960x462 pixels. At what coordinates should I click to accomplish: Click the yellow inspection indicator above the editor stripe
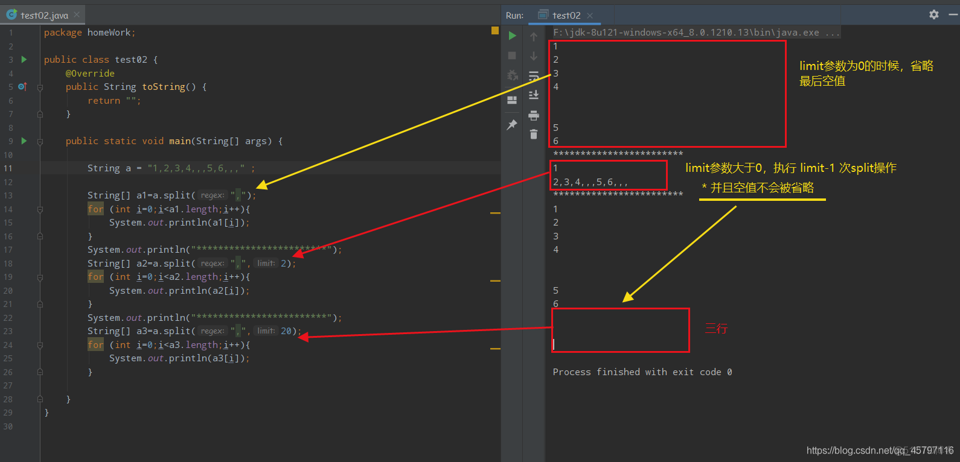click(x=495, y=30)
